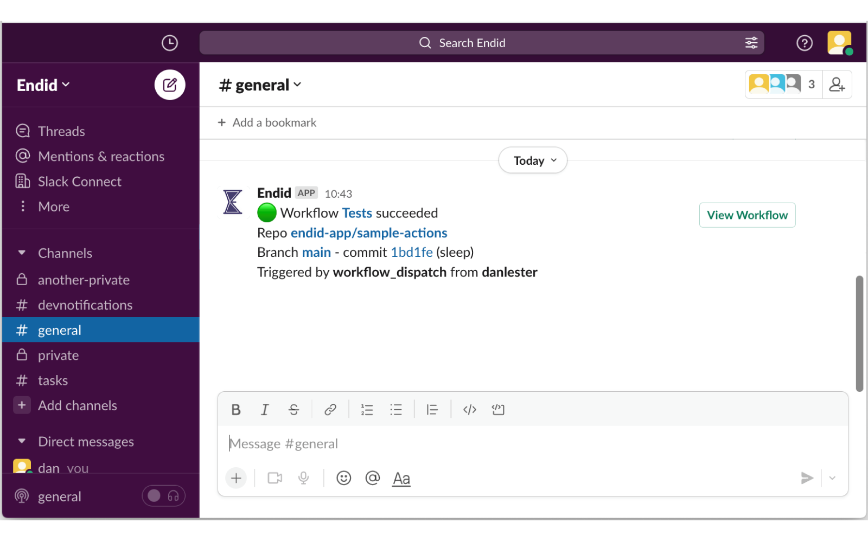Apply blockquote formatting
The width and height of the screenshot is (868, 542).
pos(432,410)
